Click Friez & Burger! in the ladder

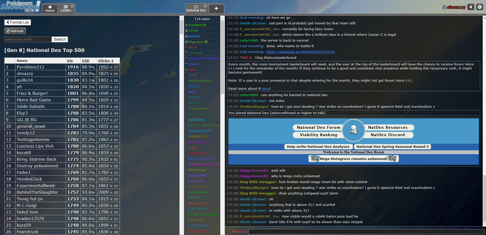tap(32, 93)
